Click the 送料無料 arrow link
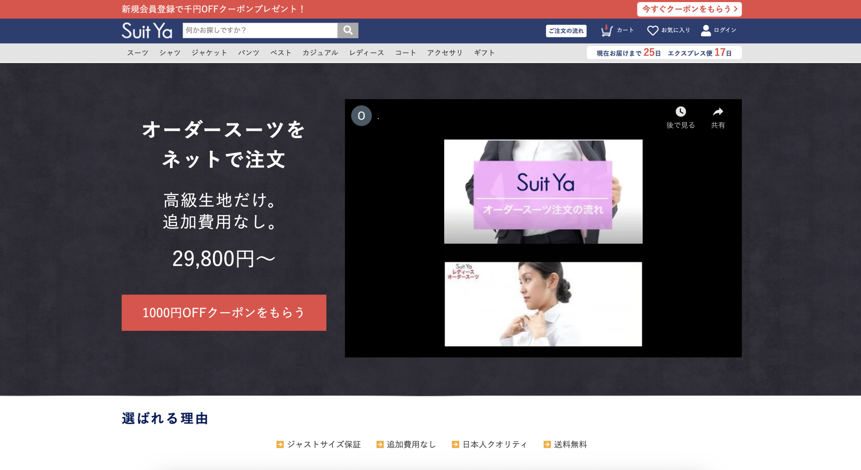 [565, 444]
